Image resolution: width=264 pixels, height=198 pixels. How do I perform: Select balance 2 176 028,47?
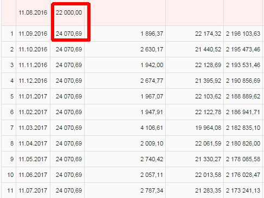pos(243,175)
